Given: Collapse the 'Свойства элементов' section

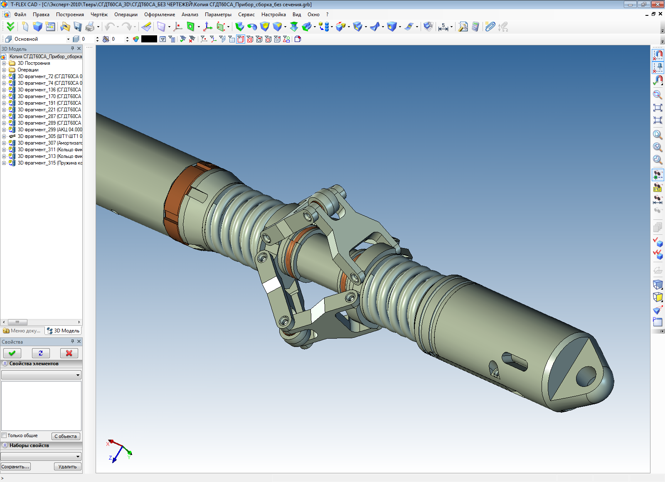Looking at the screenshot, I should coord(5,364).
